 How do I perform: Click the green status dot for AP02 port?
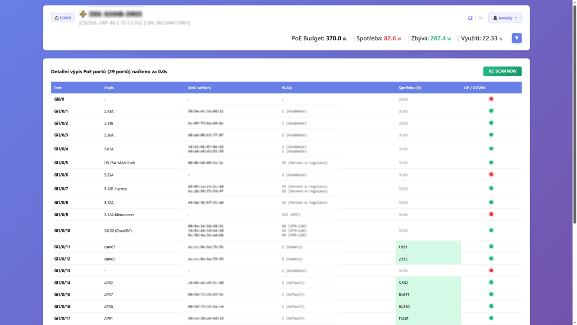[x=491, y=283]
